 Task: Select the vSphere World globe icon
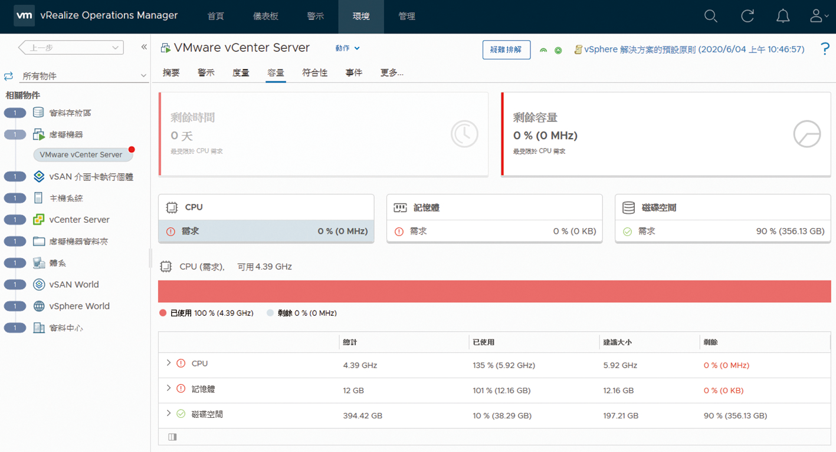tap(39, 306)
